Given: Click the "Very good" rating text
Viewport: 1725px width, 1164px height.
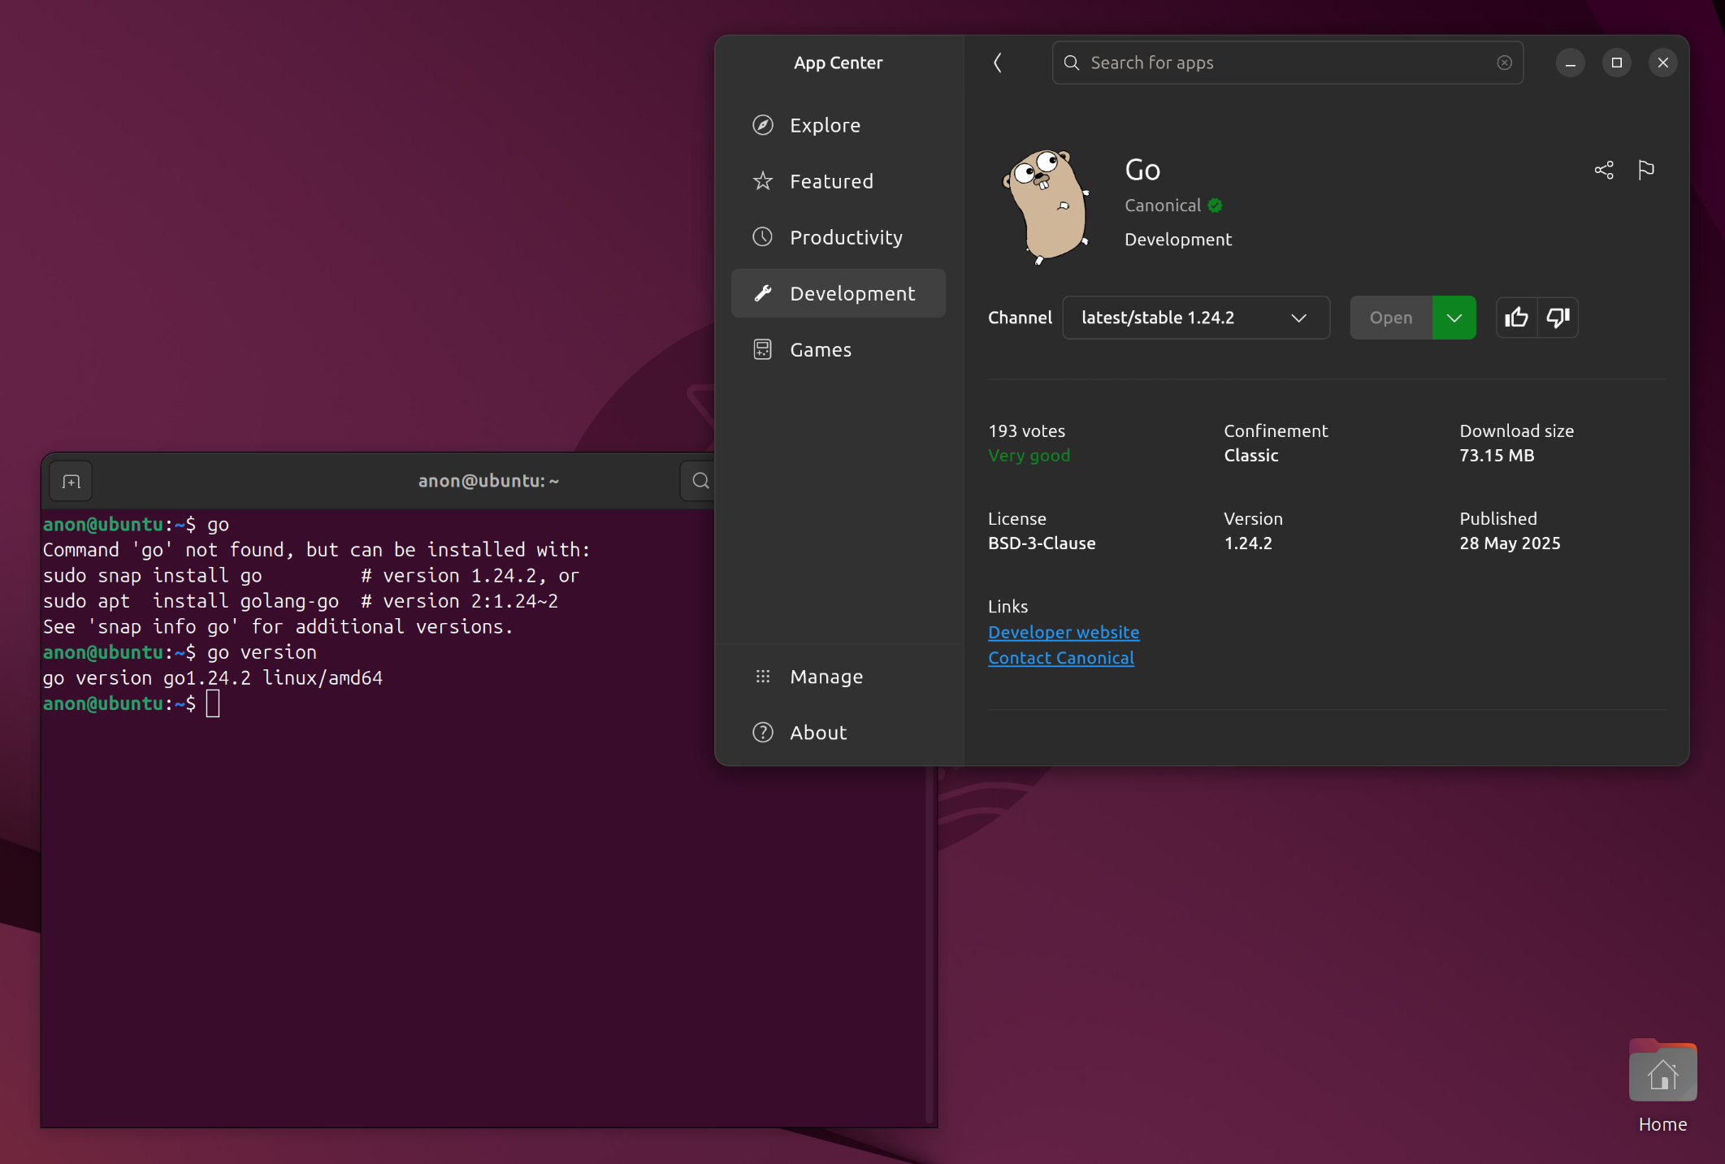Looking at the screenshot, I should coord(1029,456).
